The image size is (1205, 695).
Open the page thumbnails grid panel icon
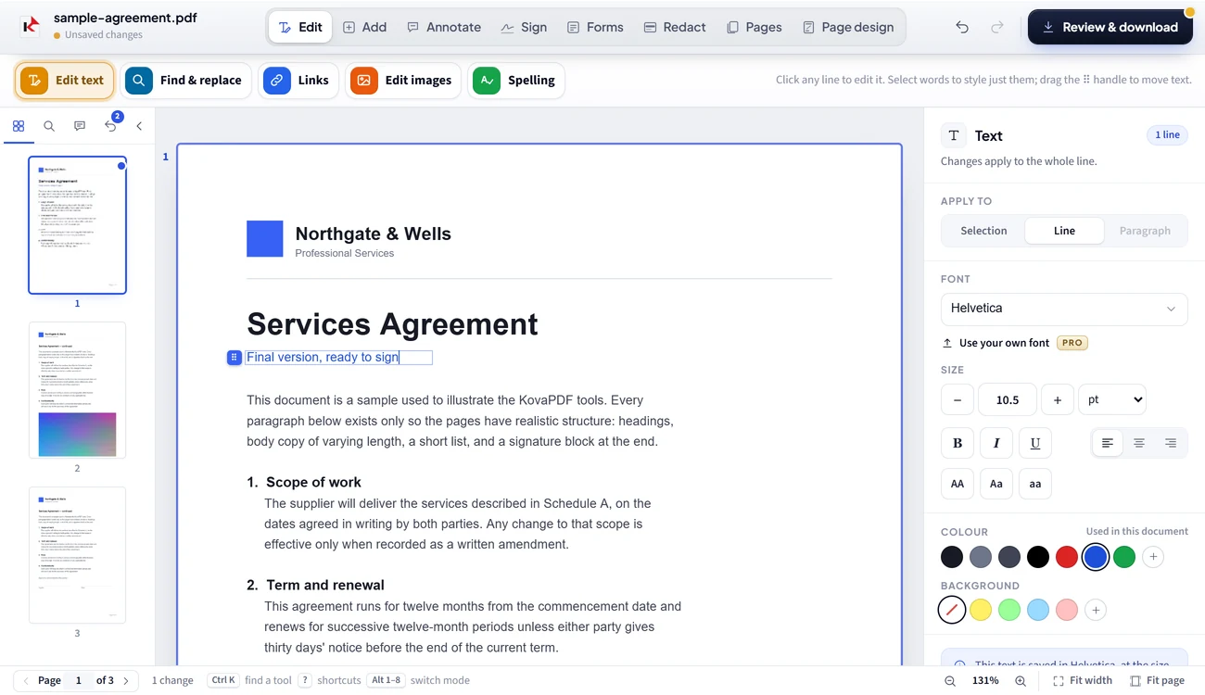coord(19,126)
